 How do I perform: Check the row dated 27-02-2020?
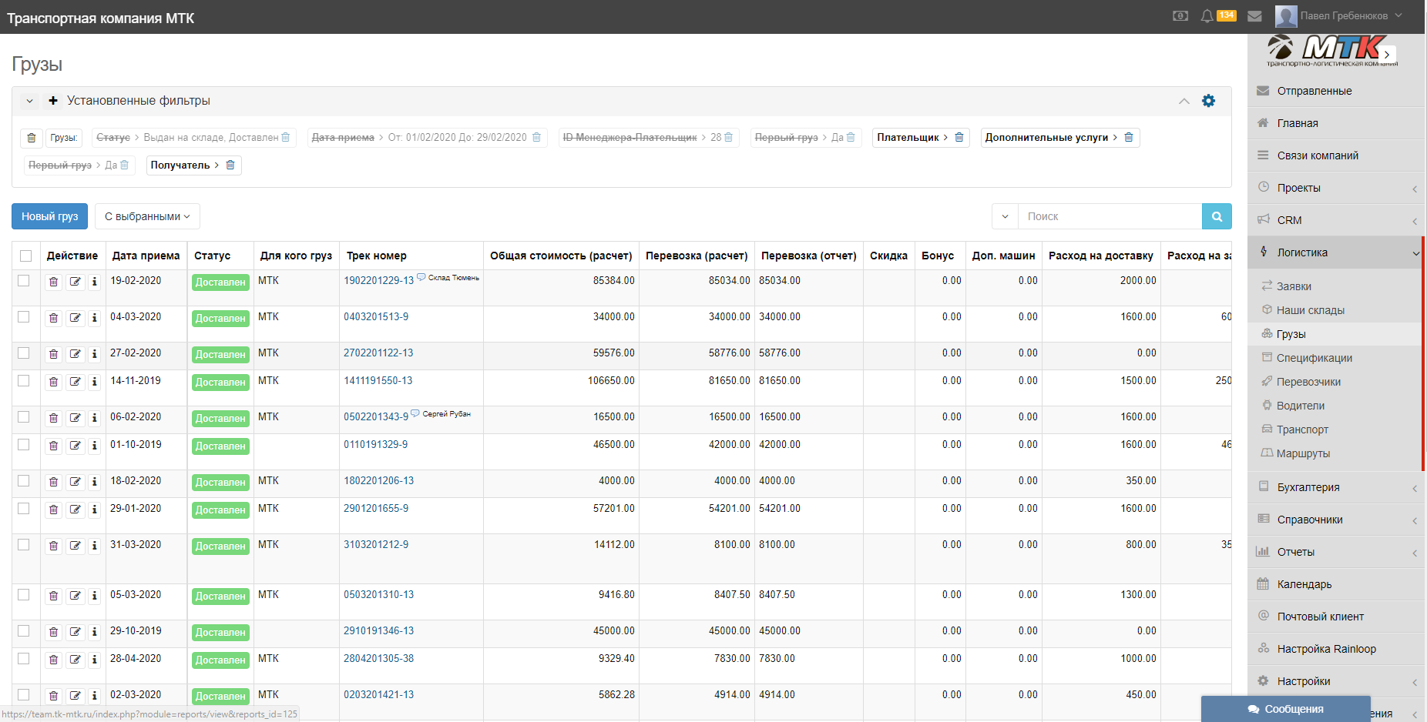(24, 353)
